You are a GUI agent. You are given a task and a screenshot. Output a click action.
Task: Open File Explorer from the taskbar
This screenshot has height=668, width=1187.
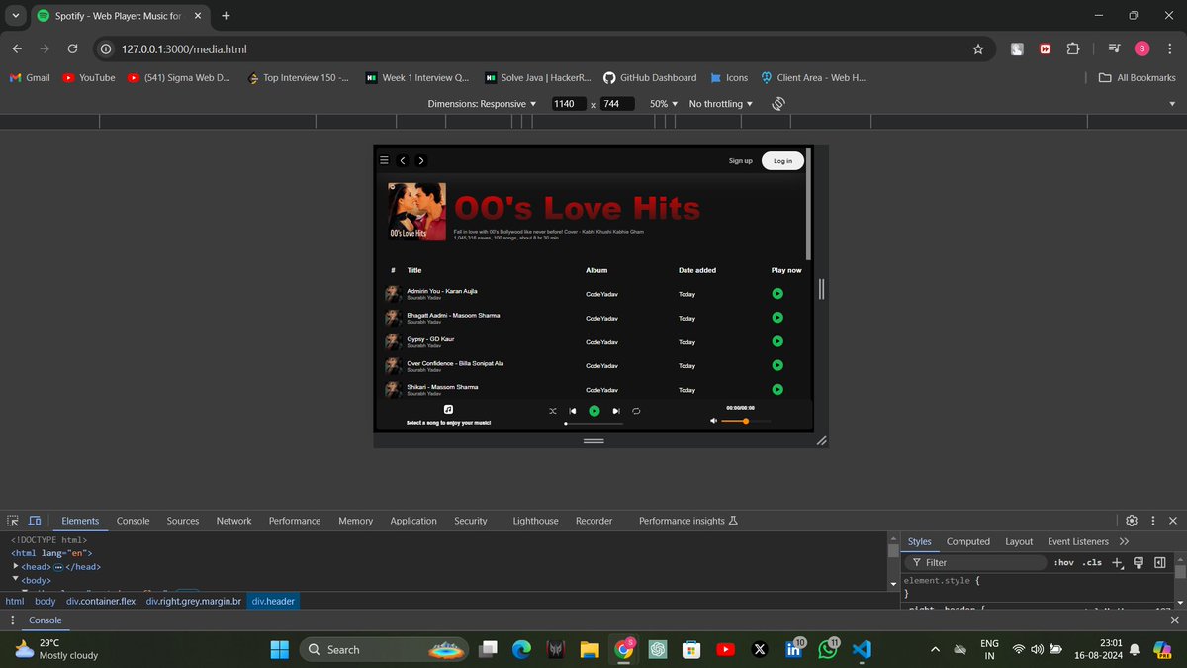tap(590, 649)
